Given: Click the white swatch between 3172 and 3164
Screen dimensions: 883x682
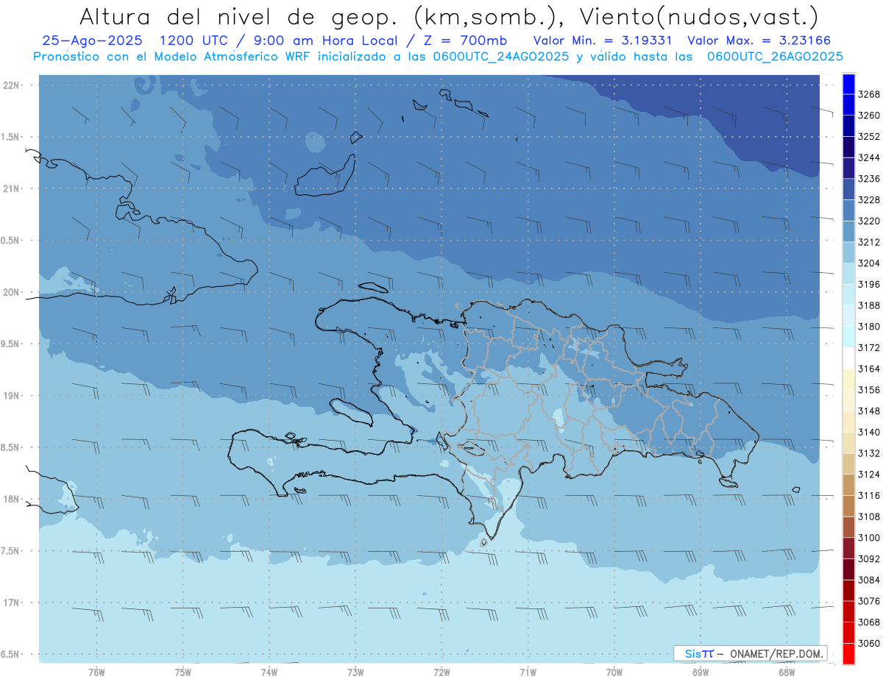Looking at the screenshot, I should (848, 358).
